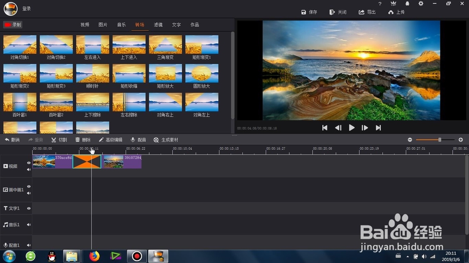
Task: Toggle visibility eye of 视频 track
Action: click(29, 163)
